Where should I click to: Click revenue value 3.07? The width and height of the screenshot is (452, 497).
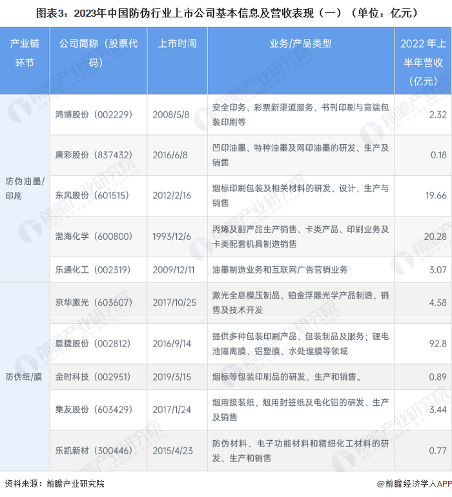point(438,270)
